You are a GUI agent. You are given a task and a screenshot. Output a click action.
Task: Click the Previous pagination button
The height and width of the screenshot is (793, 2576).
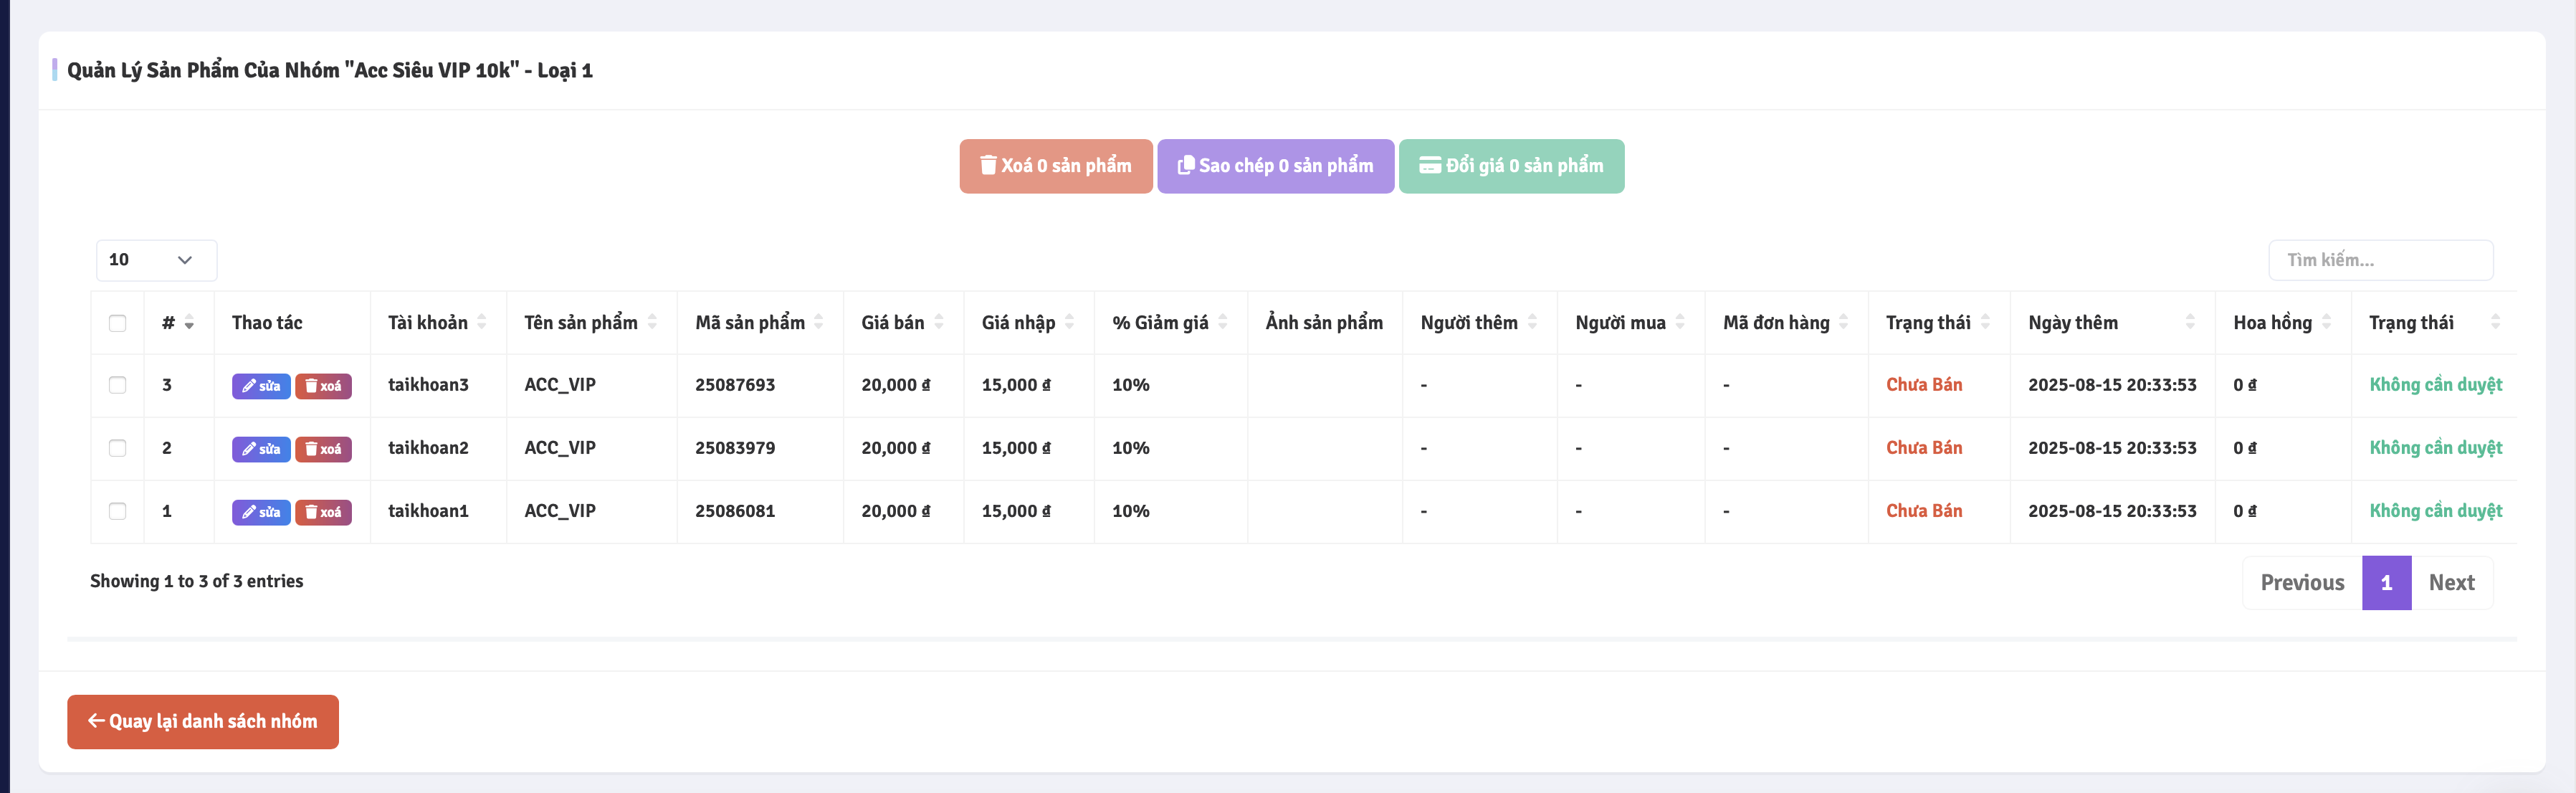click(2302, 583)
